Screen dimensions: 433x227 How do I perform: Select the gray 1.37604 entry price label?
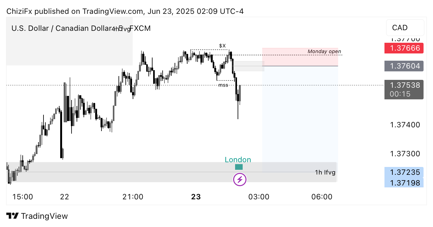coord(404,66)
